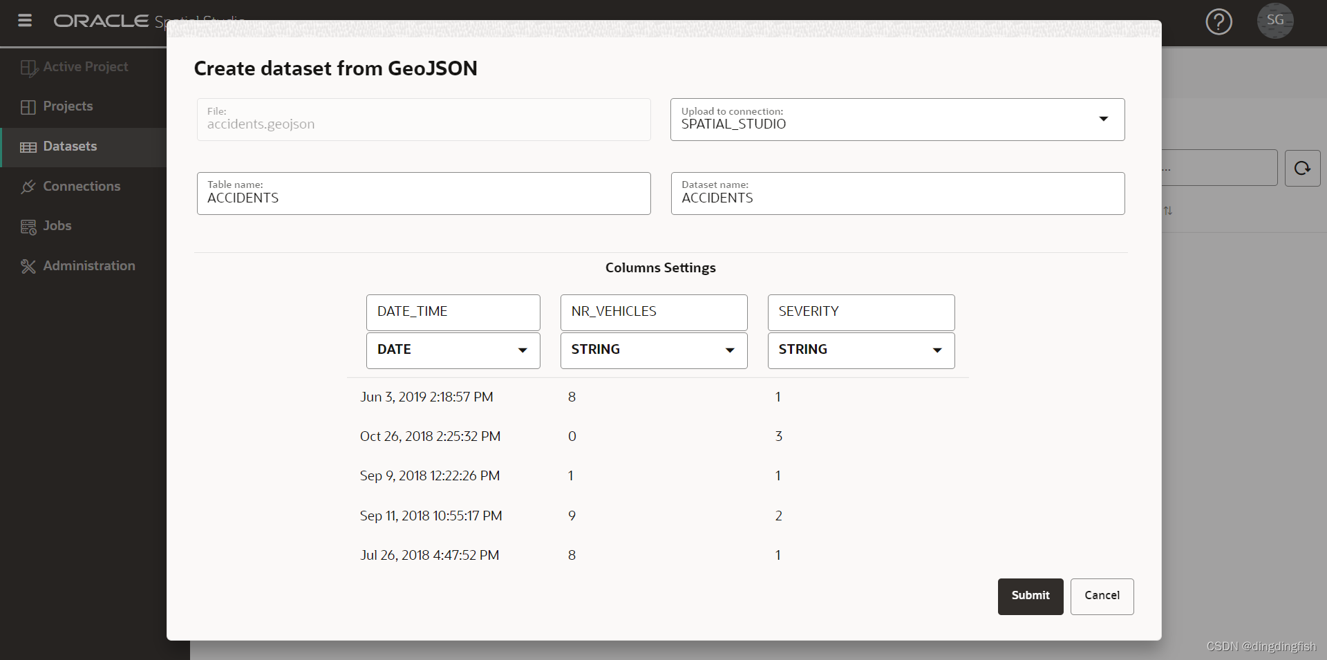Open the SG user avatar menu

point(1275,21)
